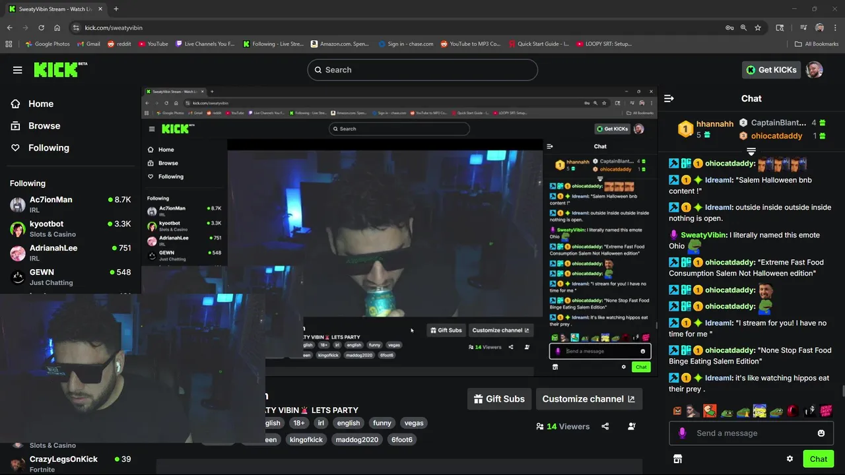Select the vegas tag

tap(414, 423)
